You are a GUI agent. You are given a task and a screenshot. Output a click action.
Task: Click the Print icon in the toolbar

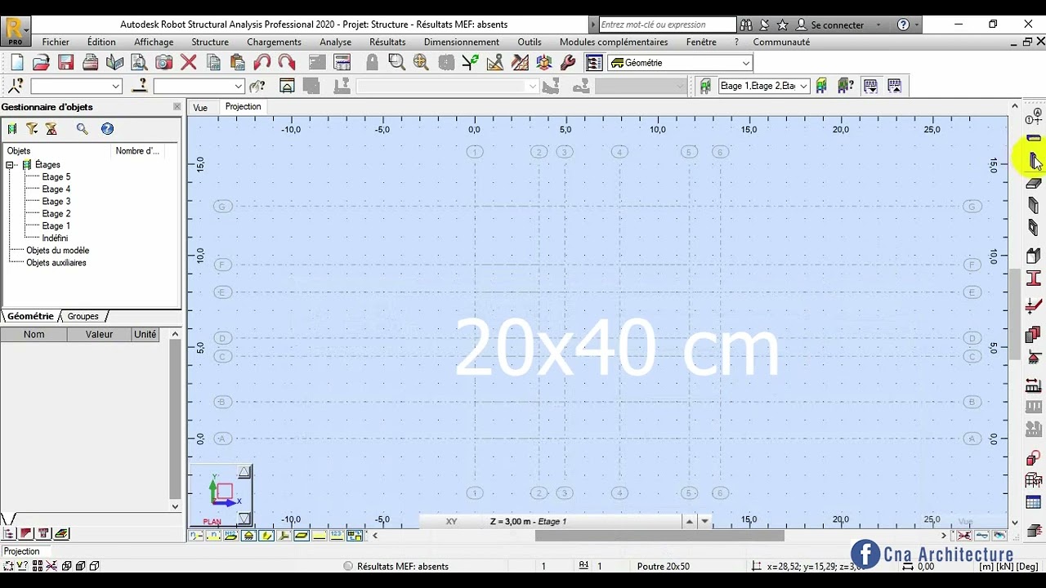(x=91, y=63)
